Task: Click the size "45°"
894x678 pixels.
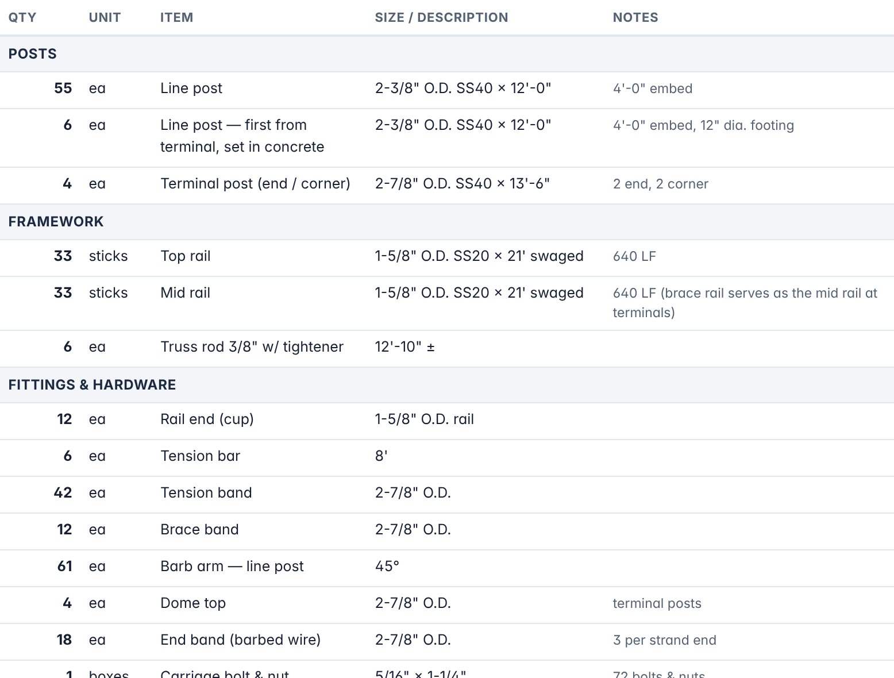Action: [x=387, y=567]
